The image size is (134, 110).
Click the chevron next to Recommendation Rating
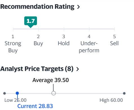(x=78, y=7)
